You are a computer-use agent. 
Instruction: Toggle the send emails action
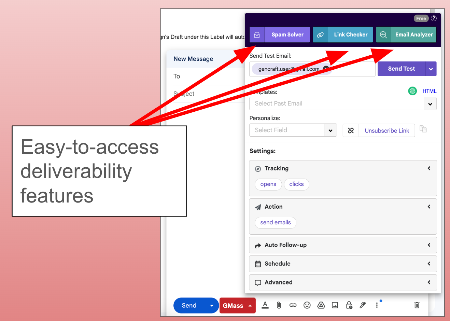pos(276,222)
